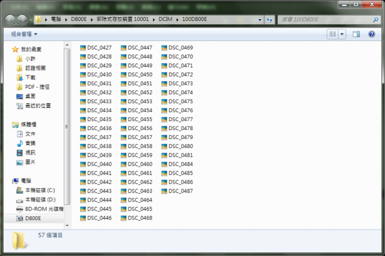Expand the breadcrumb arrow after D800E
The height and width of the screenshot is (256, 385).
[91, 19]
